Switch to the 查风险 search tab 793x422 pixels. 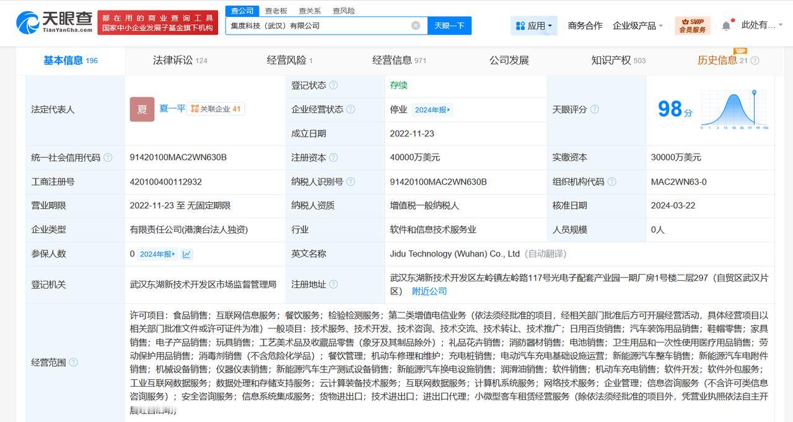coord(344,11)
